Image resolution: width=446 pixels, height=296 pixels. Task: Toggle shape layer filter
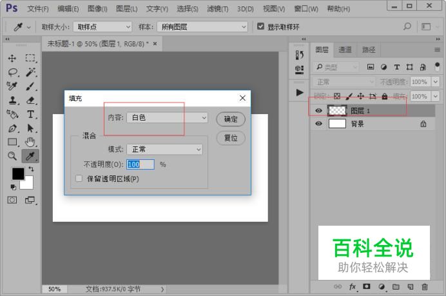410,67
